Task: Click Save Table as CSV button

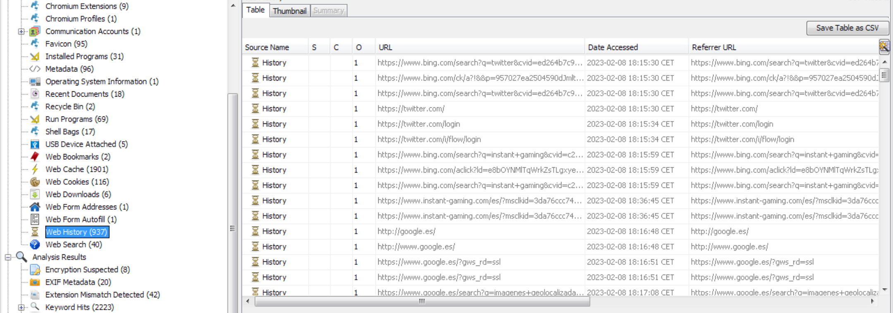Action: pyautogui.click(x=847, y=28)
